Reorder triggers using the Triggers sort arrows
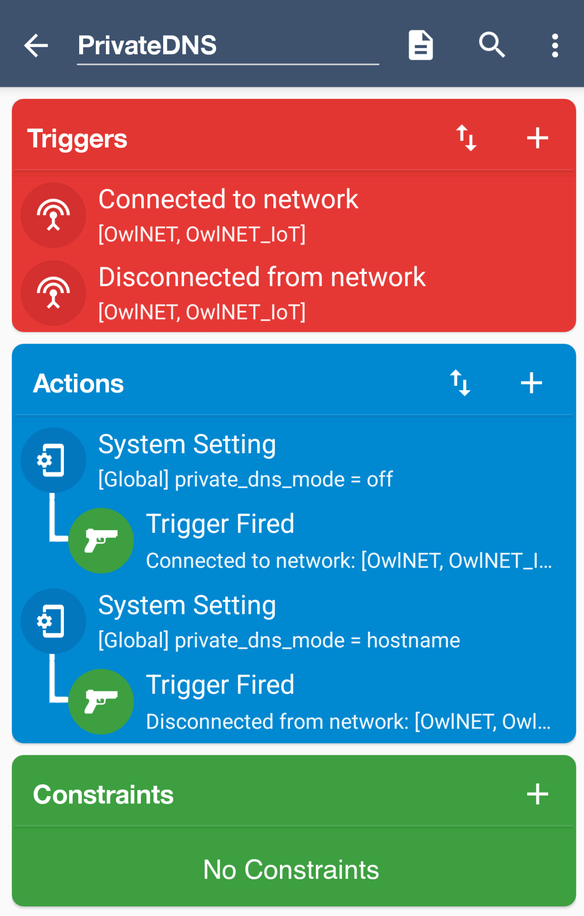584x916 pixels. pos(466,138)
